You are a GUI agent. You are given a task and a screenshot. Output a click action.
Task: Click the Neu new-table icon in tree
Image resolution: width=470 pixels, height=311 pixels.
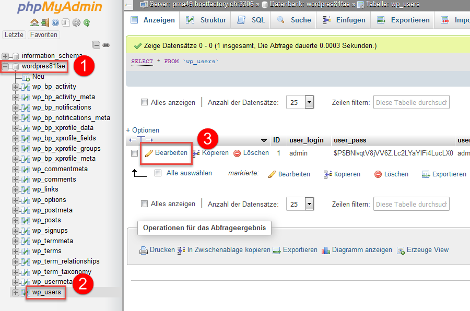(26, 77)
